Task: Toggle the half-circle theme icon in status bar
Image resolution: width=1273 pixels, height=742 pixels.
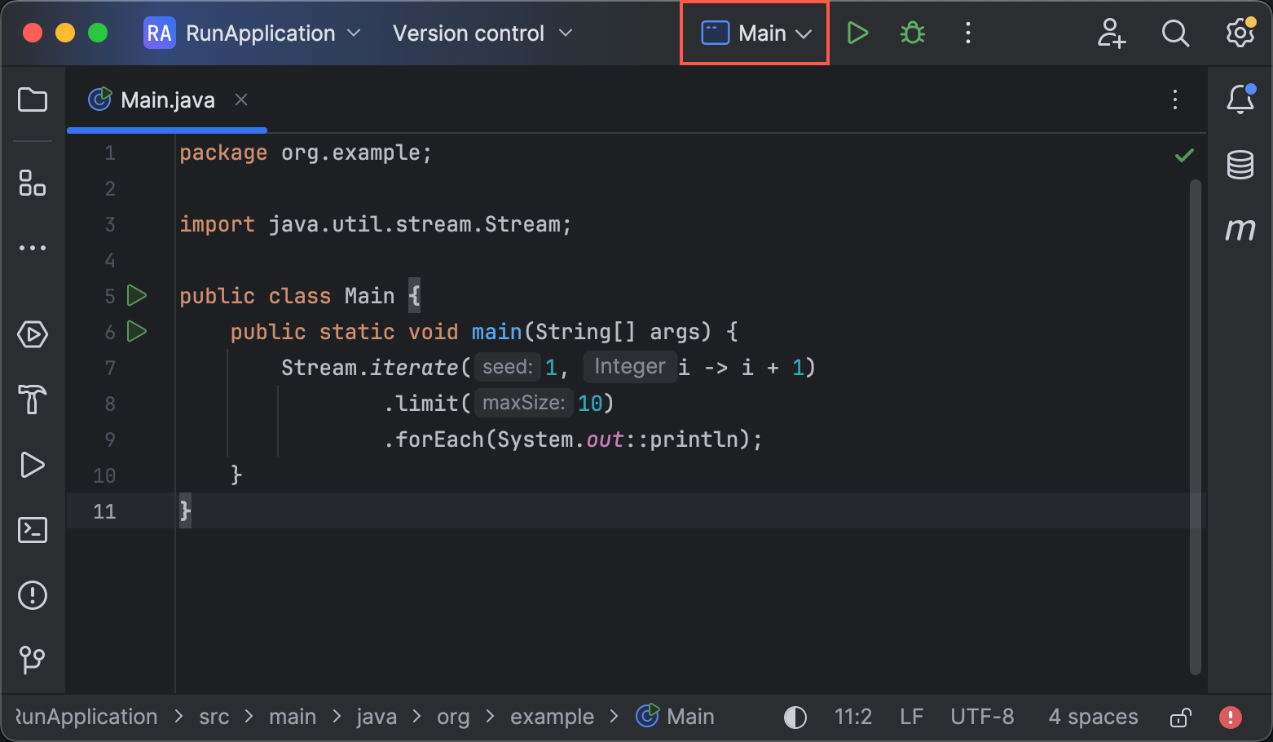Action: point(795,718)
